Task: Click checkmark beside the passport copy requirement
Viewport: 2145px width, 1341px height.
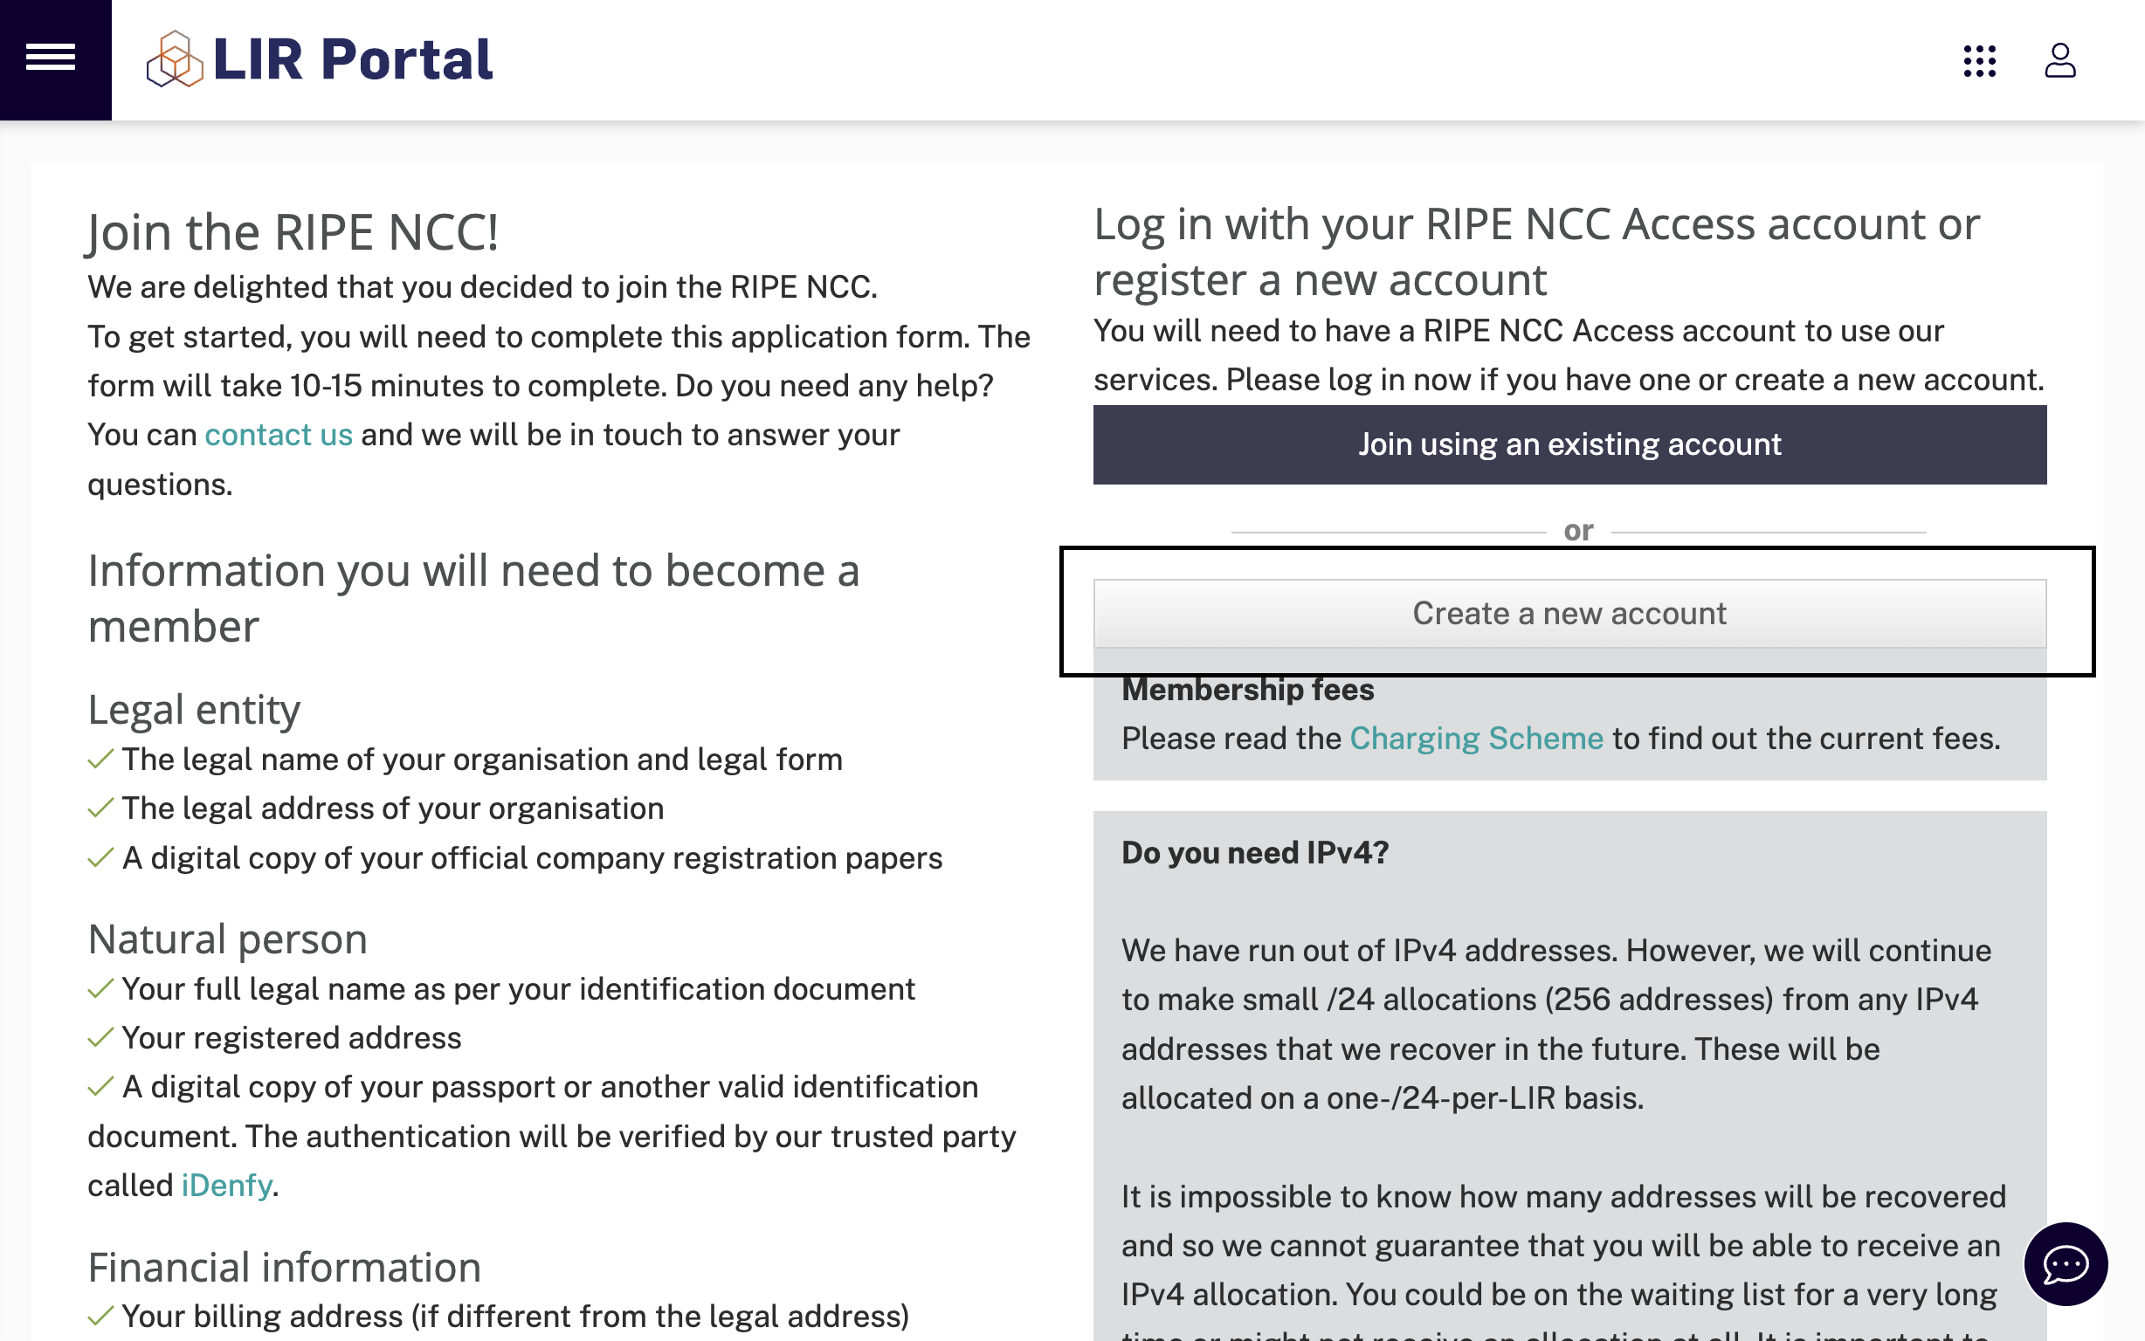Action: coord(100,1085)
